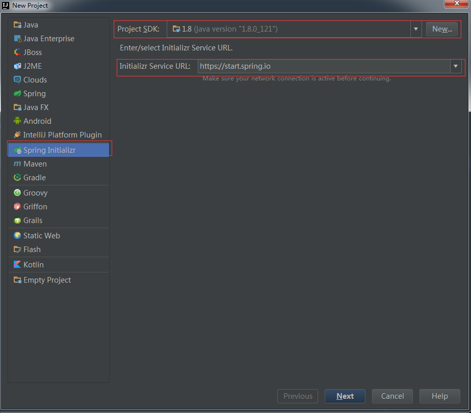Click the Grails icon
Image resolution: width=471 pixels, height=413 pixels.
coord(17,221)
